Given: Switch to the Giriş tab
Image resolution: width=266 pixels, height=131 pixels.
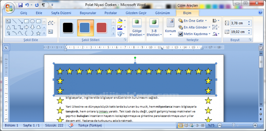Looking at the screenshot, I should click(24, 13).
